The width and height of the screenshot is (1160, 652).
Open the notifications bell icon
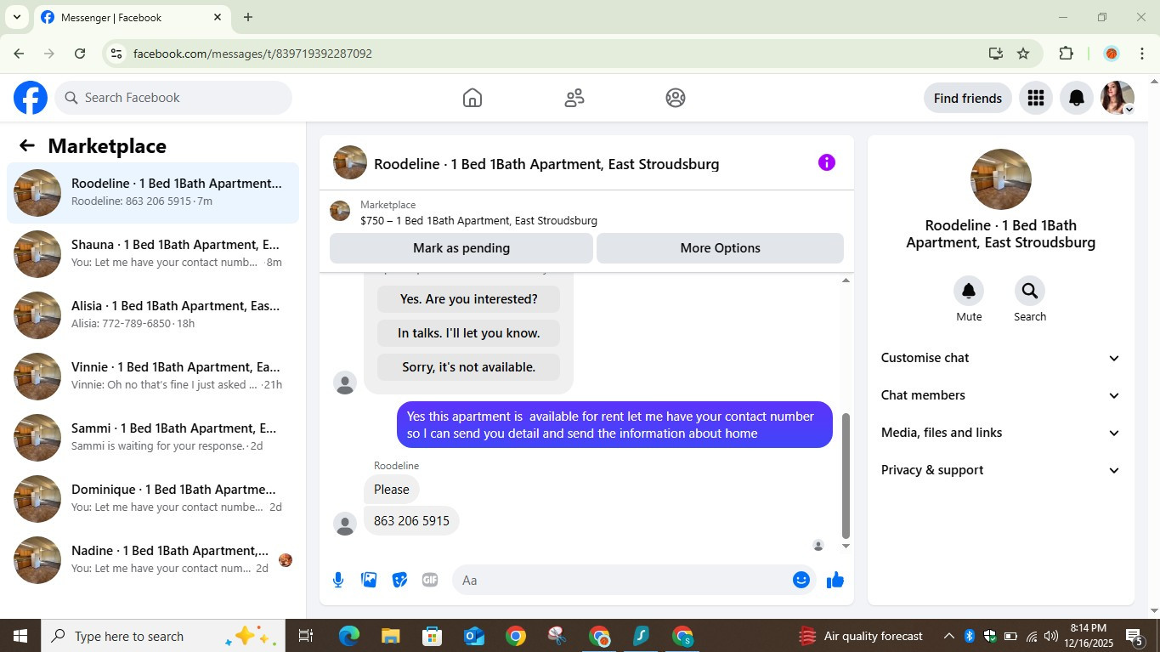tap(1076, 98)
